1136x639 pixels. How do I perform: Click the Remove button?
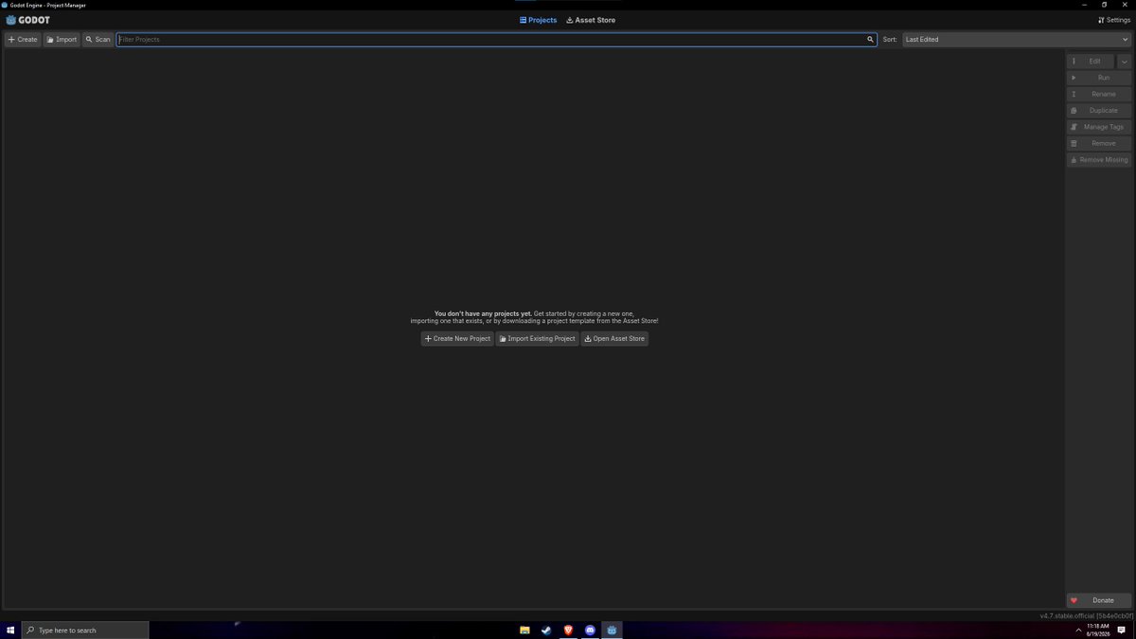1099,143
